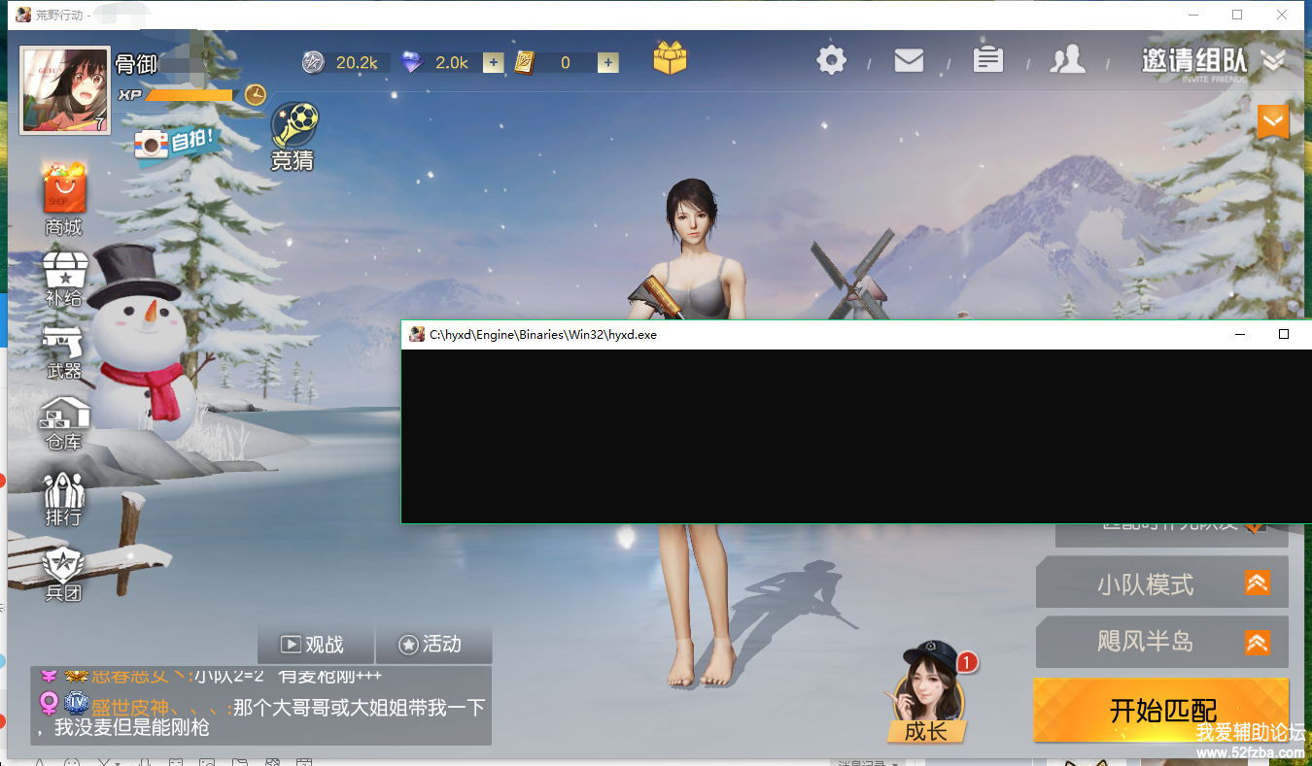1312x766 pixels.
Task: Open the 商城 shop icon
Action: click(x=64, y=199)
